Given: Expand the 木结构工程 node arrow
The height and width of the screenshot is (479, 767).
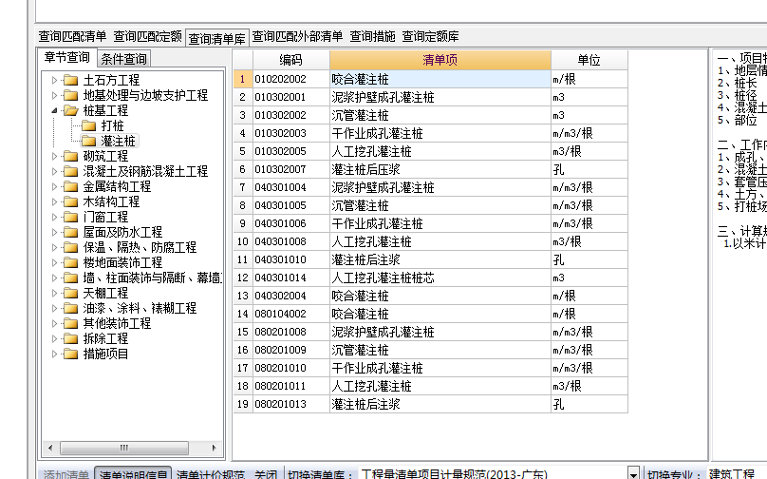Looking at the screenshot, I should point(55,201).
